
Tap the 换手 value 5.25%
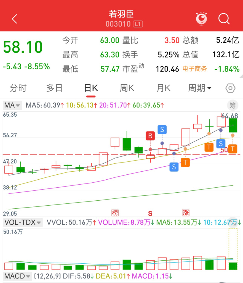[x=169, y=55]
